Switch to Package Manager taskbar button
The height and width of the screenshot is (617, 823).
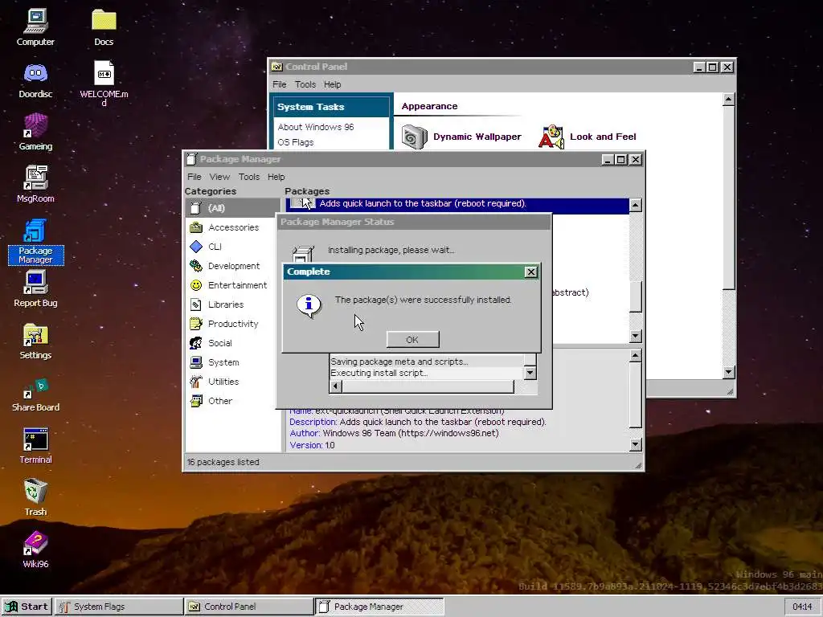pos(379,607)
